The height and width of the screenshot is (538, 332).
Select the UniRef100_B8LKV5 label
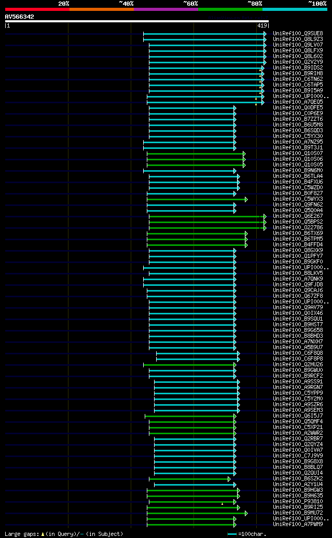(x=298, y=273)
